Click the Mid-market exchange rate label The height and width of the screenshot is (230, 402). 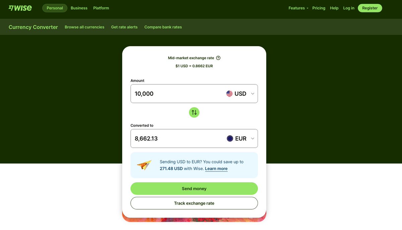(x=191, y=58)
